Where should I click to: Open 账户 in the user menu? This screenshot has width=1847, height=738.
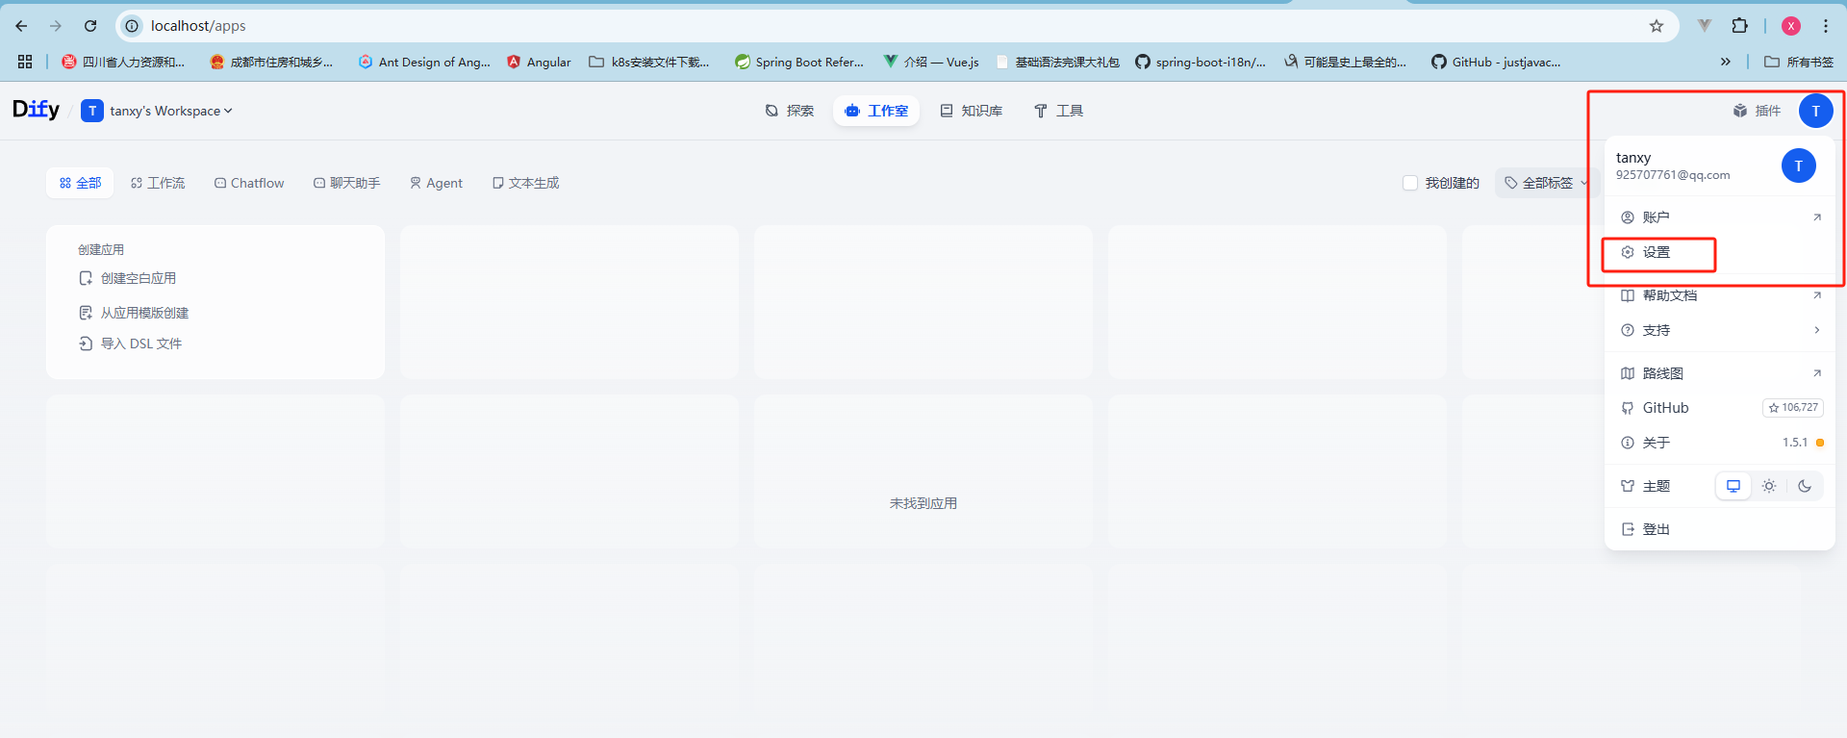pos(1720,217)
